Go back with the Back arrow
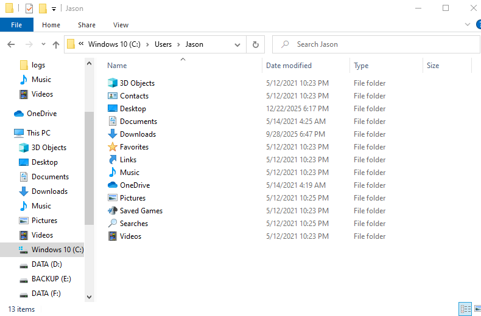This screenshot has height=316, width=481. [11, 45]
